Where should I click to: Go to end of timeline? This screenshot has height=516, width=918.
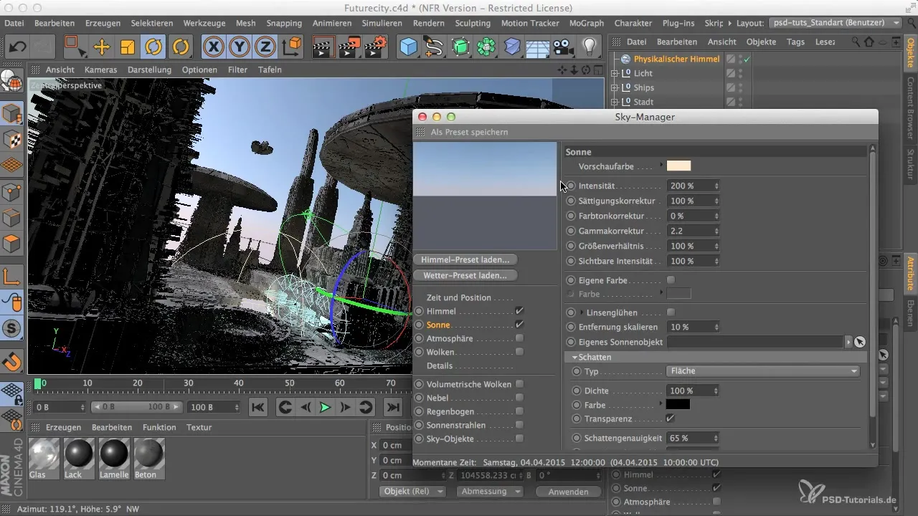point(393,407)
